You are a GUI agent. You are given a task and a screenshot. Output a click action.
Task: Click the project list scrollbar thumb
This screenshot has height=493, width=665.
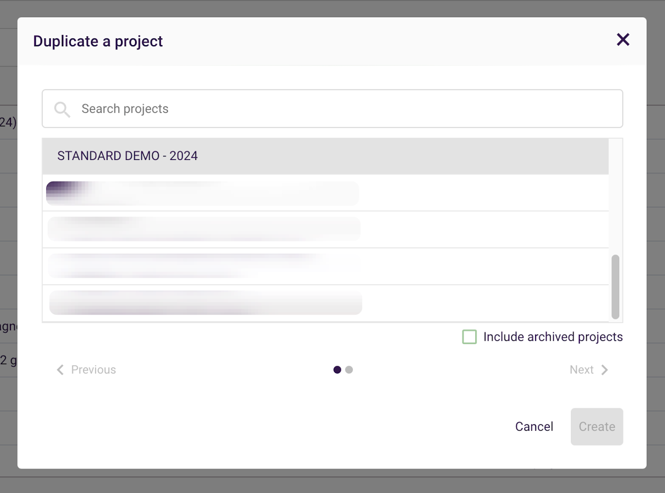click(x=616, y=286)
